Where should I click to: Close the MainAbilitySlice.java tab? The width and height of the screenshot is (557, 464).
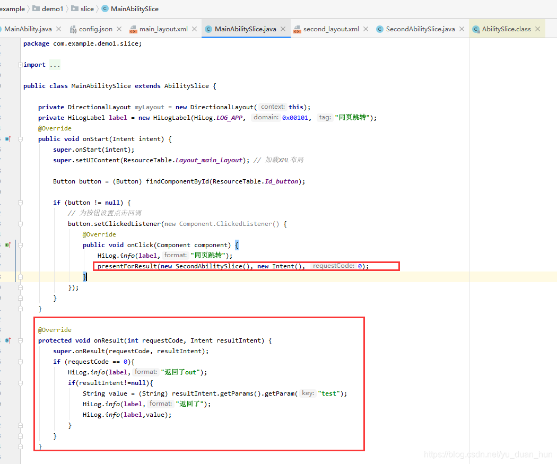pyautogui.click(x=283, y=29)
